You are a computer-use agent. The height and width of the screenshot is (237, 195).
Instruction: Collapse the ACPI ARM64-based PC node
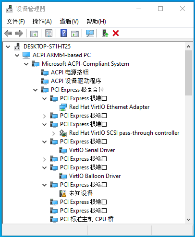(x=17, y=55)
